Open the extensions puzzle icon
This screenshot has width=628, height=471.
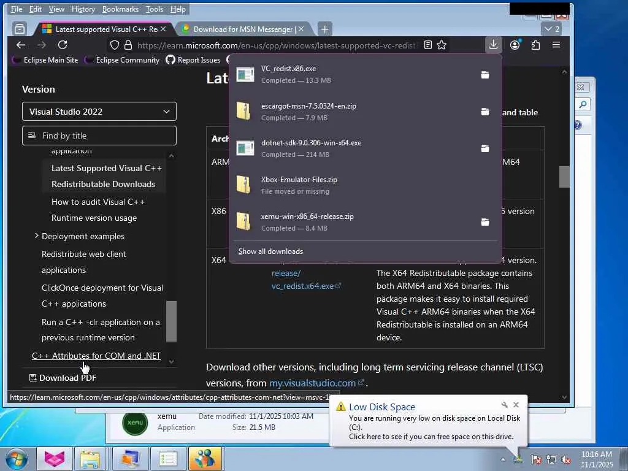coord(535,45)
